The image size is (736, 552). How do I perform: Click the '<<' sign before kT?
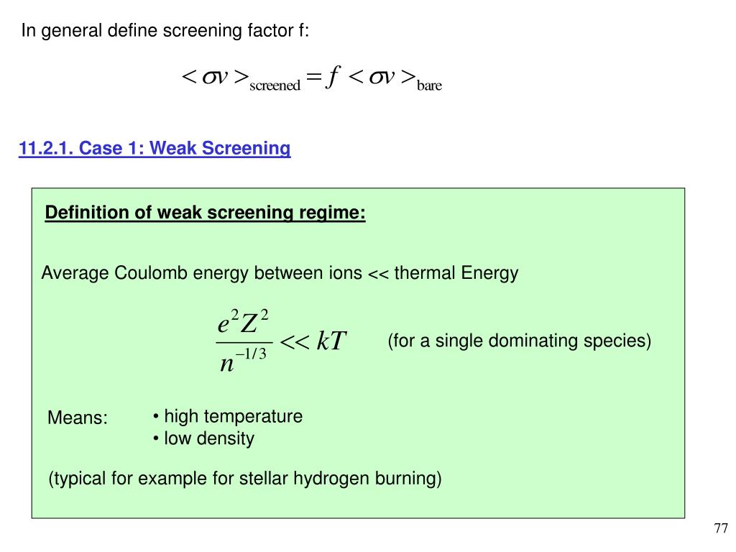(295, 341)
